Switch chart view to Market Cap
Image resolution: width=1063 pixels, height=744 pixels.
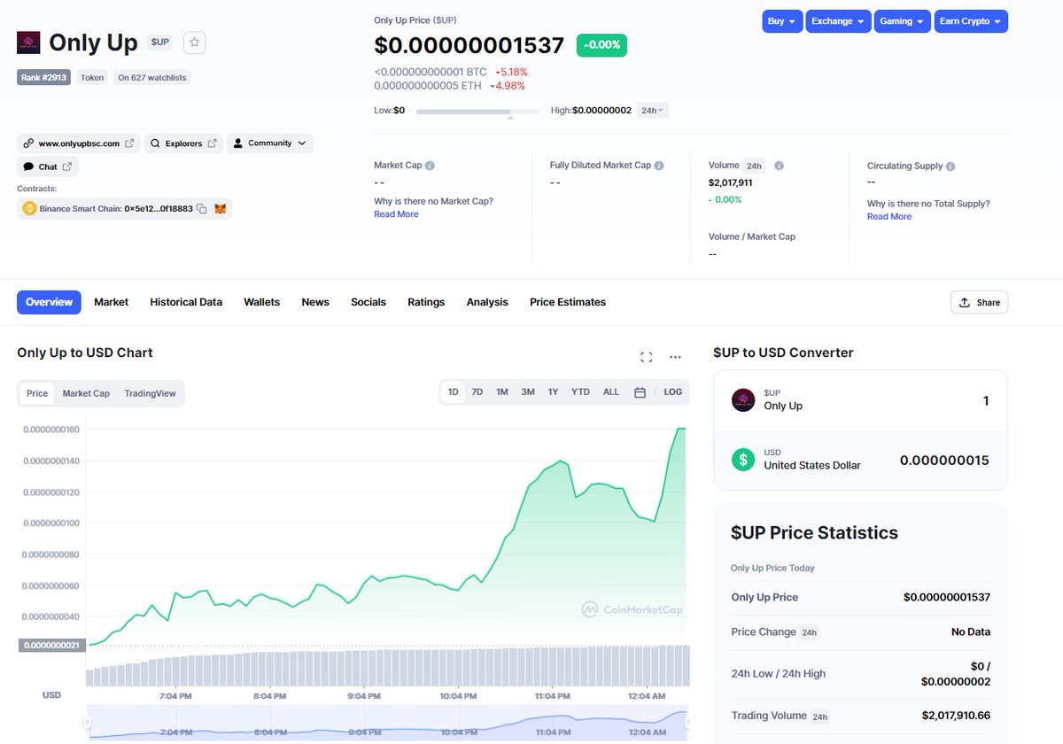[x=86, y=391]
